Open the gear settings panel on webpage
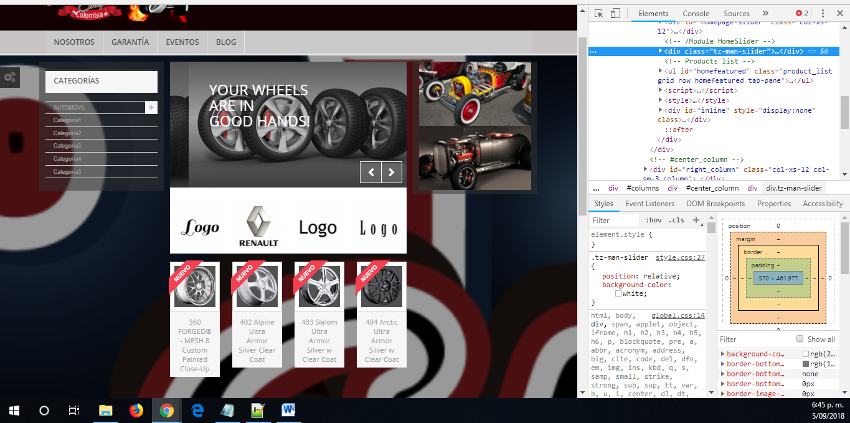 pos(10,77)
